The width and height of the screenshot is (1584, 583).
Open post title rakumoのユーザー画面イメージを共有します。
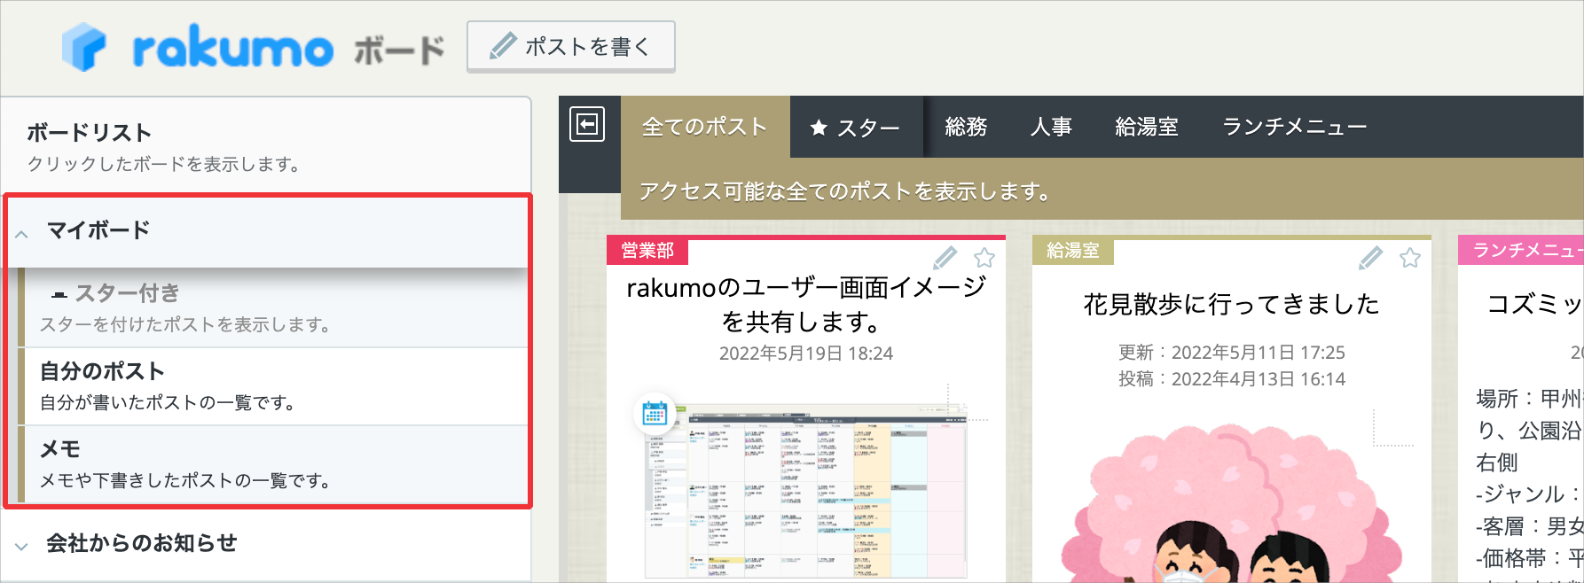coord(806,303)
